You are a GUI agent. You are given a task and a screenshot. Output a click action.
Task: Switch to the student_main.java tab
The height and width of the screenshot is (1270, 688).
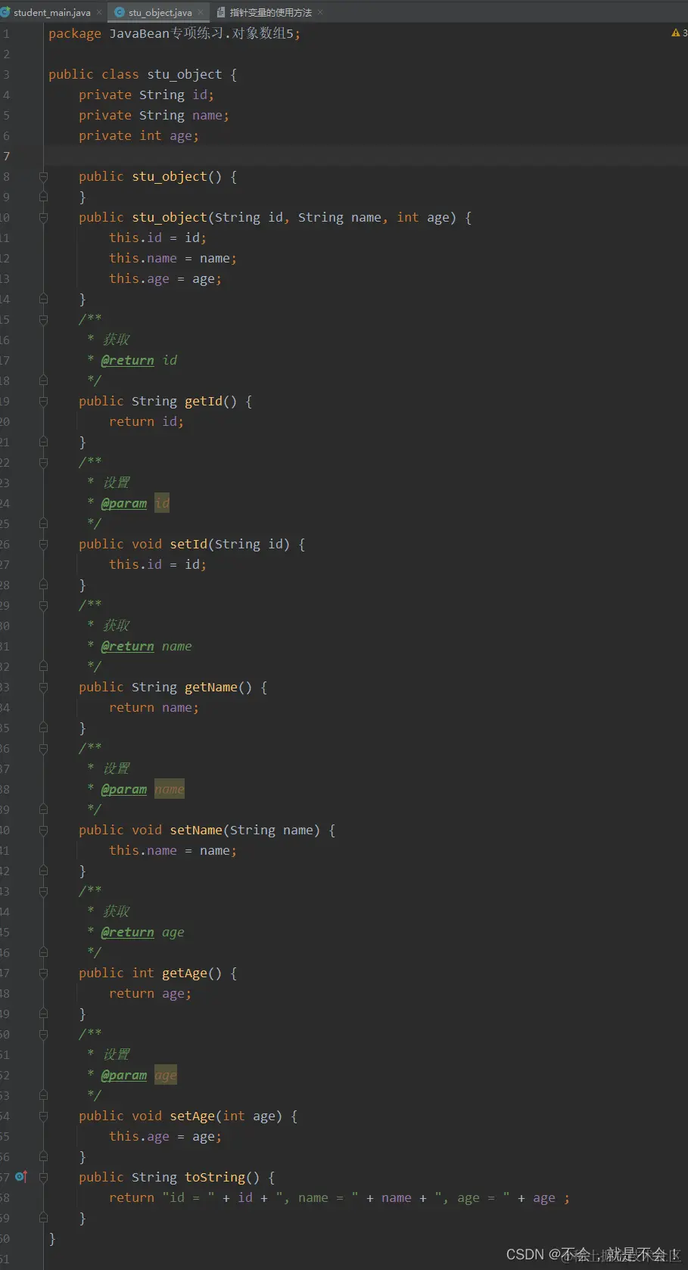(x=51, y=12)
